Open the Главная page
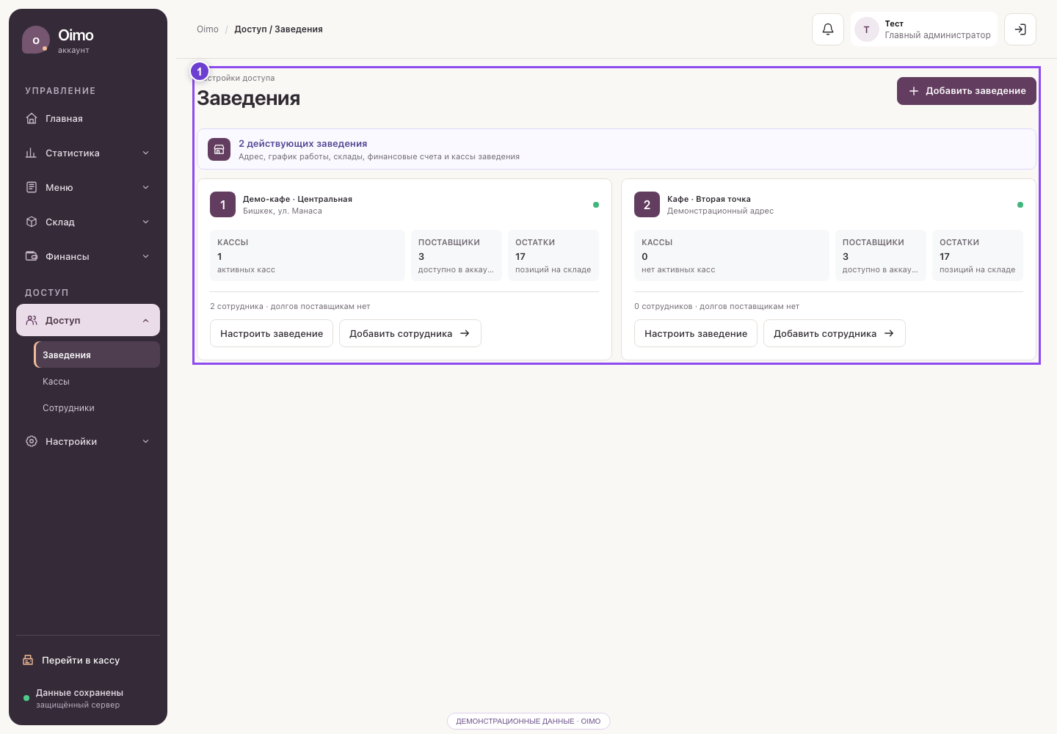1057x734 pixels. [88, 118]
